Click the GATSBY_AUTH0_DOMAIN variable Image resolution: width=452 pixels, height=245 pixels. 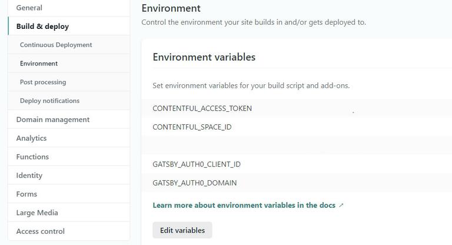pos(195,183)
